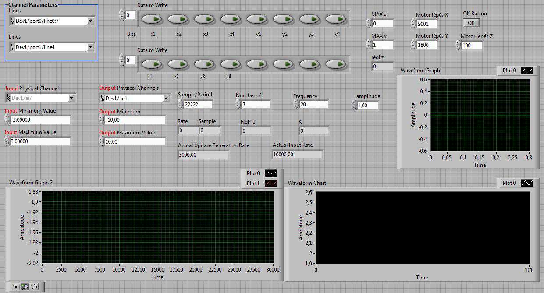Viewport: 544px width, 293px height.
Task: Toggle the z4 bit switch
Action: click(x=231, y=64)
